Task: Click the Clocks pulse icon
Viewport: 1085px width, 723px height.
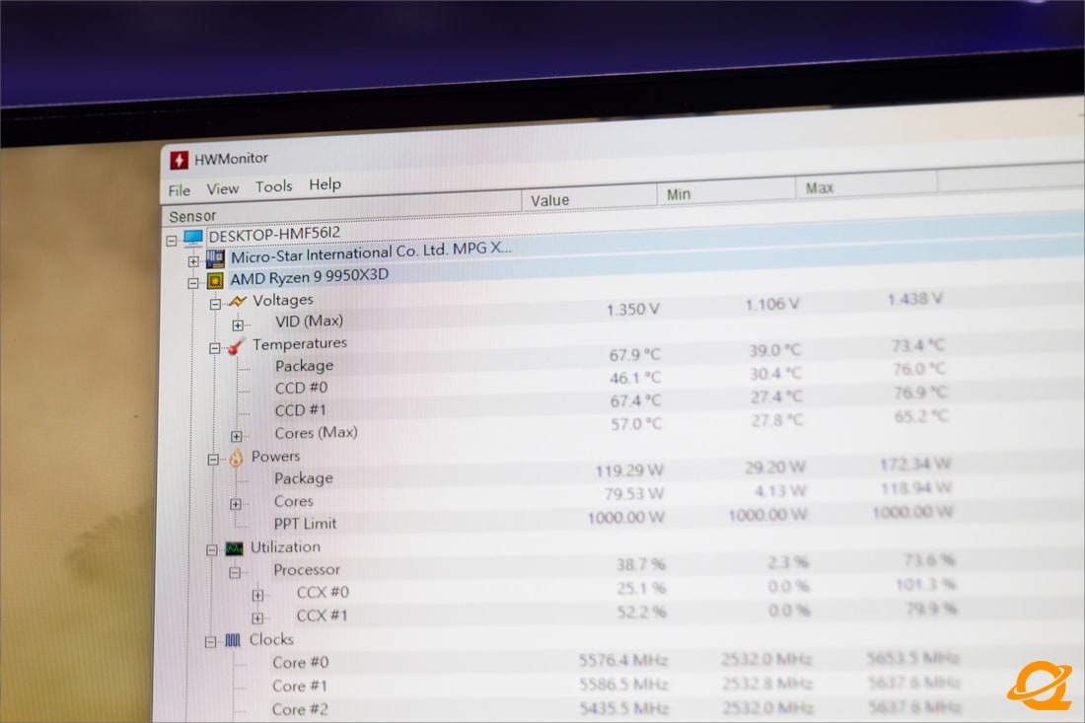Action: (x=233, y=641)
